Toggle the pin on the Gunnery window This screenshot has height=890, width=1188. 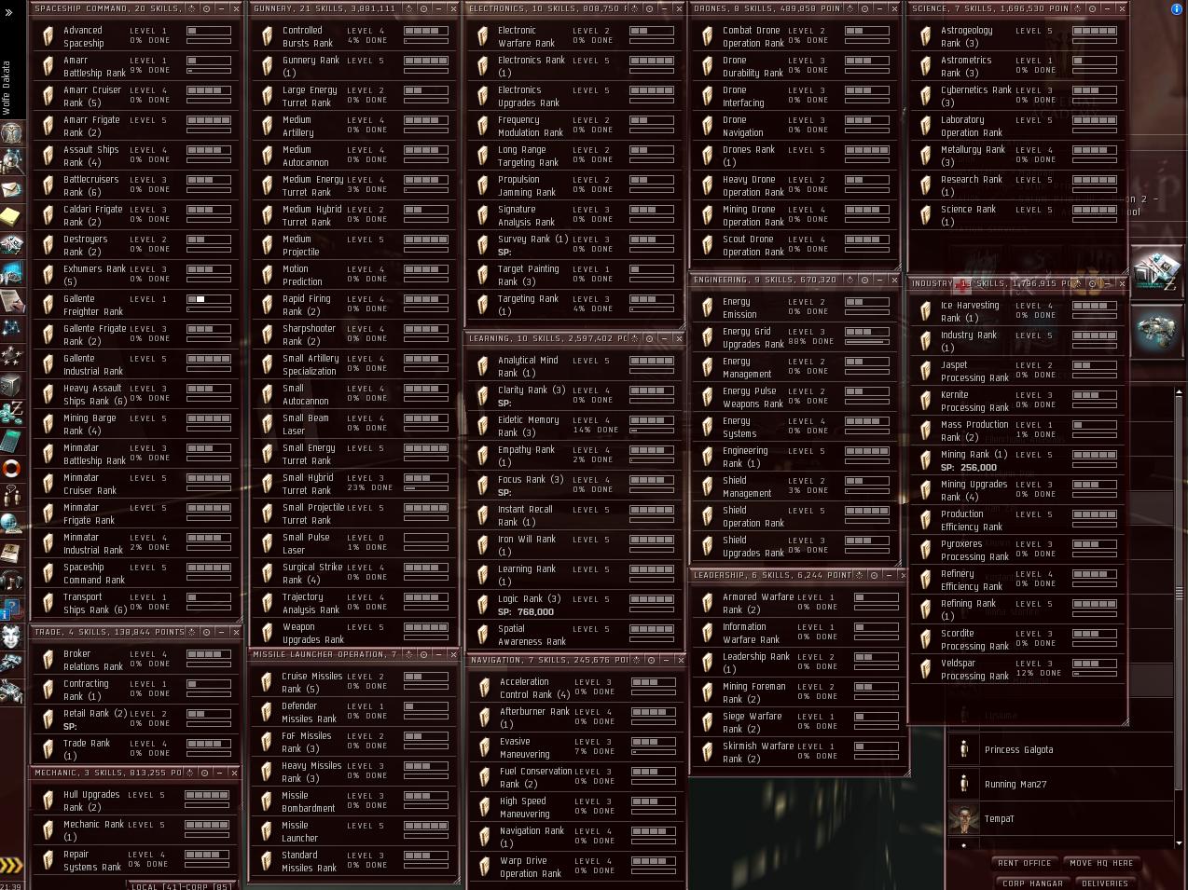click(408, 8)
